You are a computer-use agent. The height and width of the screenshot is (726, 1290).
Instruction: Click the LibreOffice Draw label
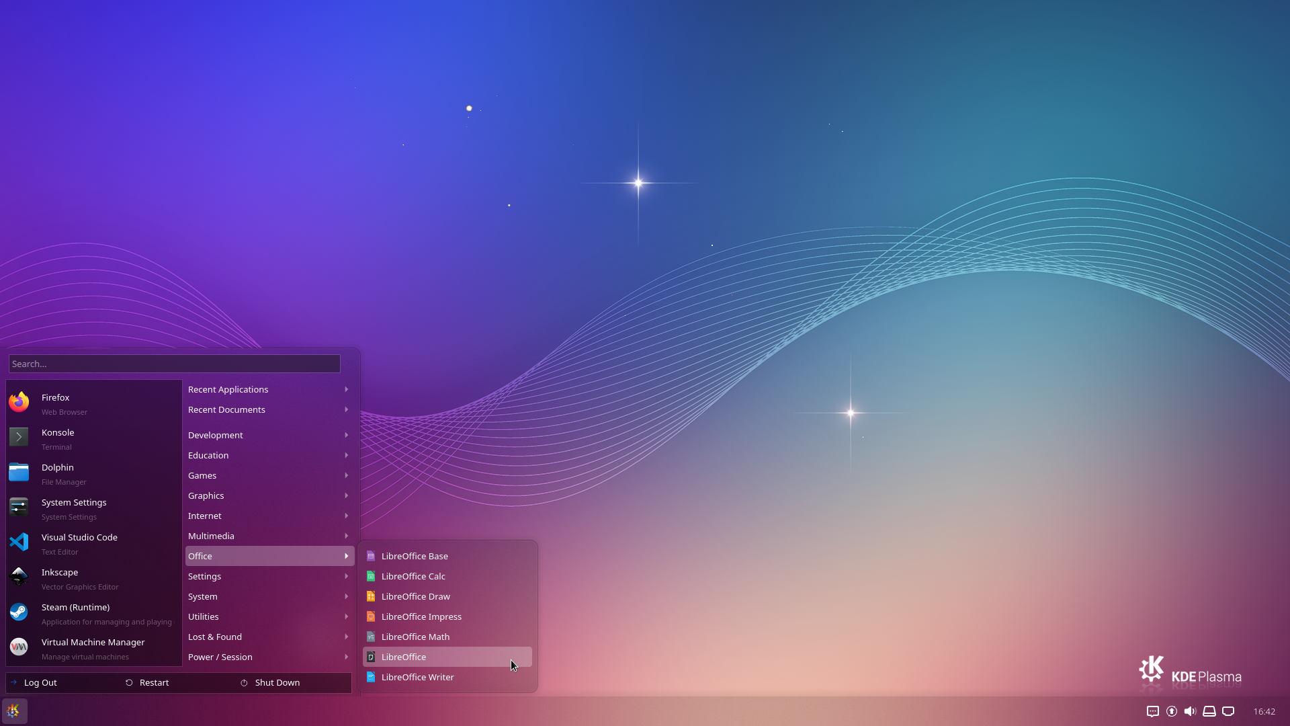(x=416, y=596)
